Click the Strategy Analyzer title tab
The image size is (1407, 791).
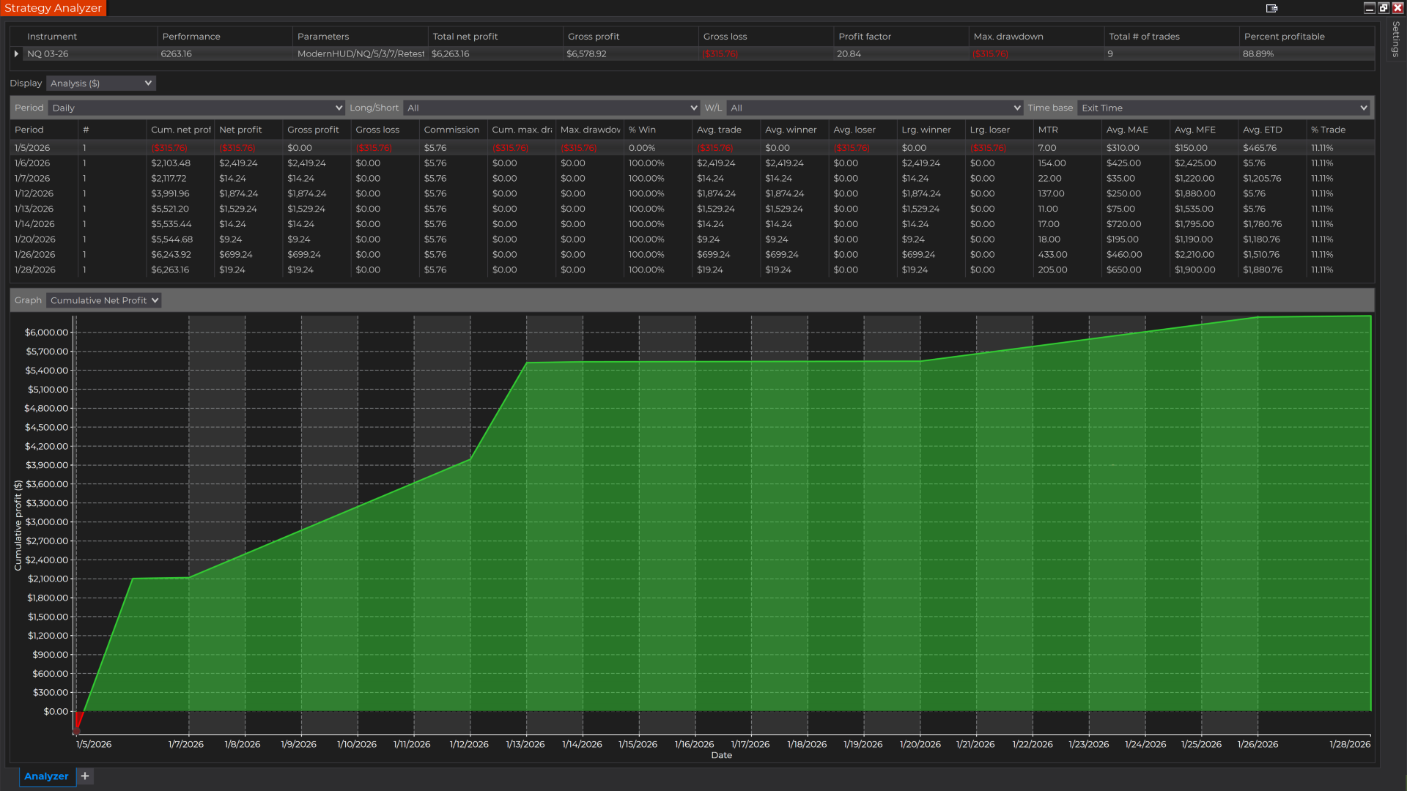point(53,8)
